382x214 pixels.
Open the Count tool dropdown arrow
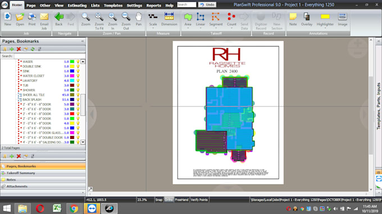[x=231, y=28]
